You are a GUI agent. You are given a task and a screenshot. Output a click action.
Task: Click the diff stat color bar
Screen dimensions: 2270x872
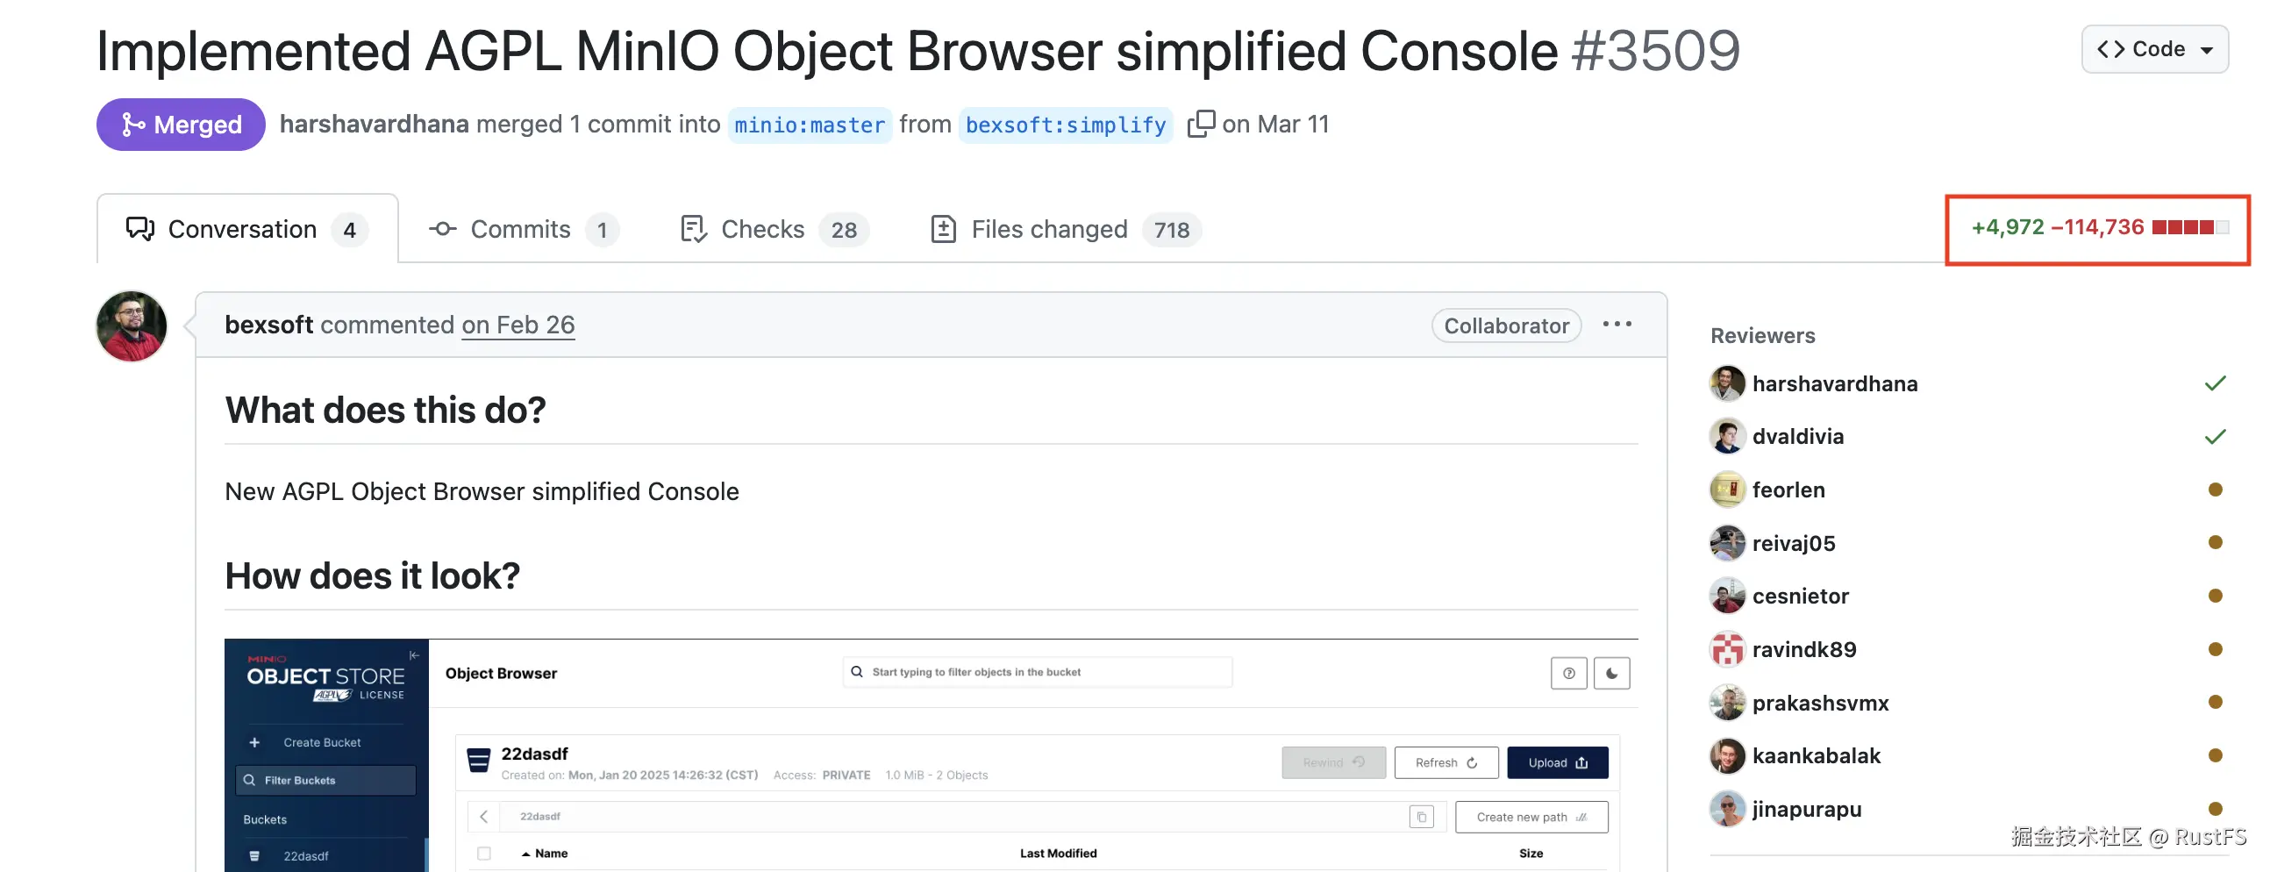(x=2189, y=227)
